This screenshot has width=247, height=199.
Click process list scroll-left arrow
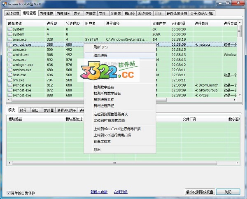pyautogui.click(x=9, y=100)
